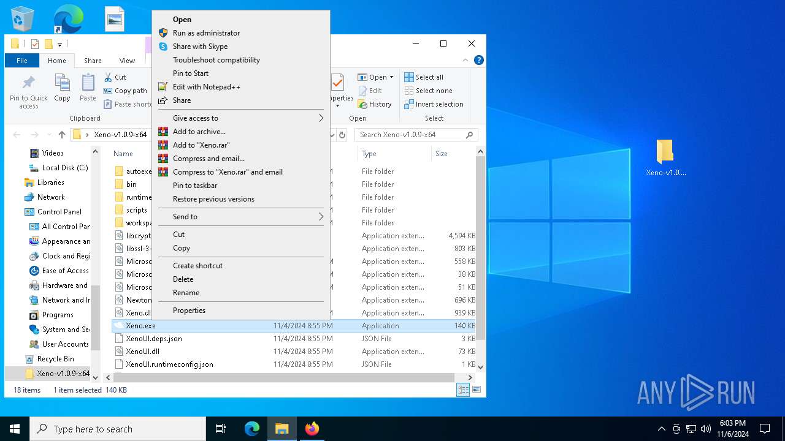
Task: Choose Delete from context menu
Action: coord(241,279)
